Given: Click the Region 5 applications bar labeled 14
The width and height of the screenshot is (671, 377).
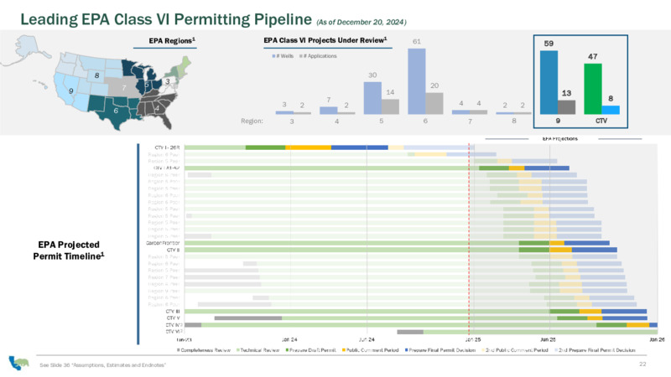Looking at the screenshot, I should (390, 107).
